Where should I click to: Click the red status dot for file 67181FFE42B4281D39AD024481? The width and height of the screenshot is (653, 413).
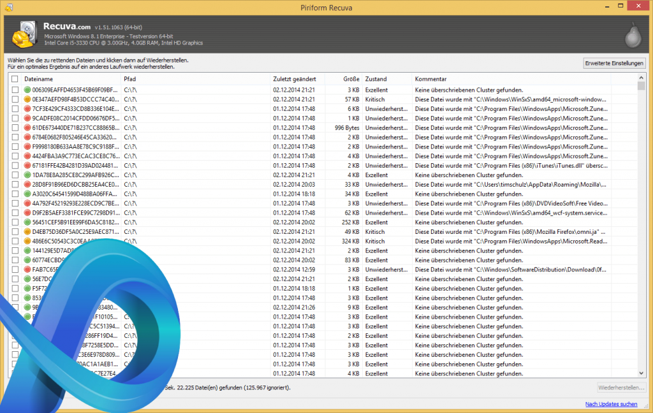pyautogui.click(x=27, y=166)
